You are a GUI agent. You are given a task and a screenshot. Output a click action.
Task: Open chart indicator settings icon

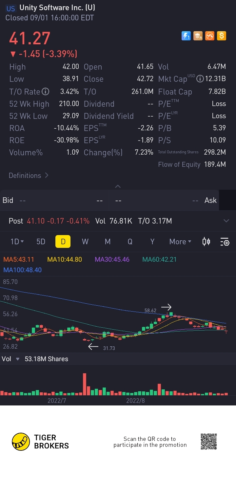click(225, 242)
